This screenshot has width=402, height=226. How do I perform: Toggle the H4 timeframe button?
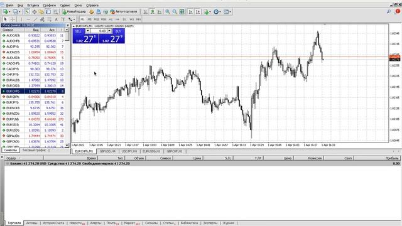tap(117, 19)
